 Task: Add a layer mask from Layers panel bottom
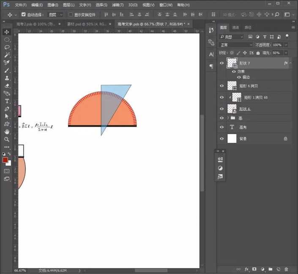click(x=254, y=269)
